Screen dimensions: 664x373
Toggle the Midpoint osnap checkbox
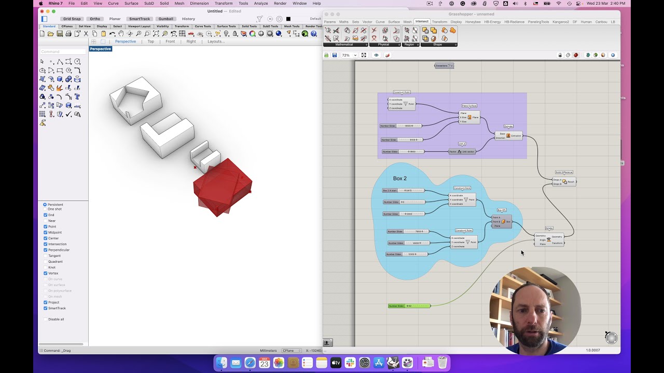[x=45, y=233]
